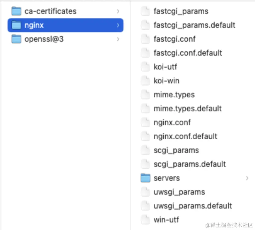Expand openssl@3 using its chevron
255x230 pixels.
(x=118, y=39)
